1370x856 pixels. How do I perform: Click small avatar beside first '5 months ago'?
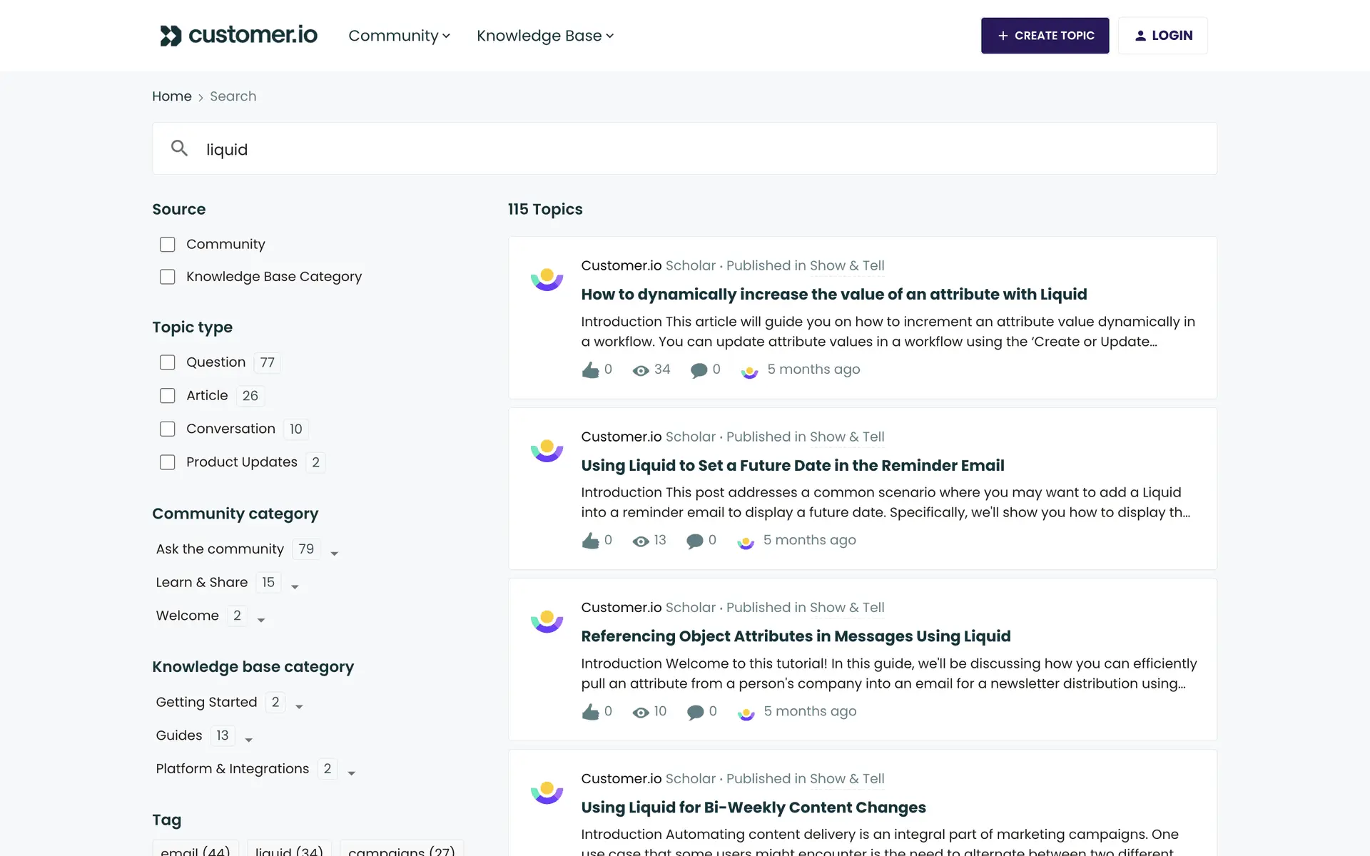[749, 370]
